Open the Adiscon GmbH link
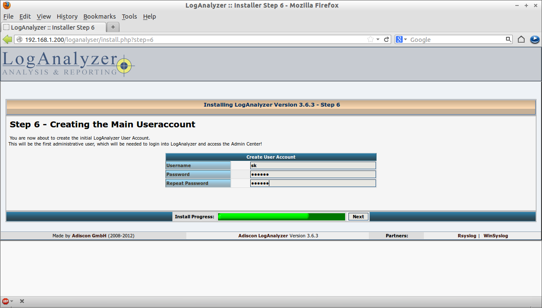542x308 pixels. click(89, 236)
